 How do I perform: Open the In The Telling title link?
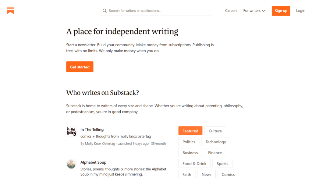[92, 130]
